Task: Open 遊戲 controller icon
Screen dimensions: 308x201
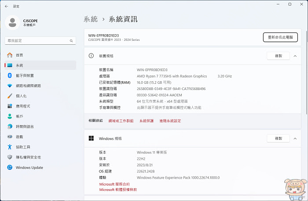Action: coord(10,136)
